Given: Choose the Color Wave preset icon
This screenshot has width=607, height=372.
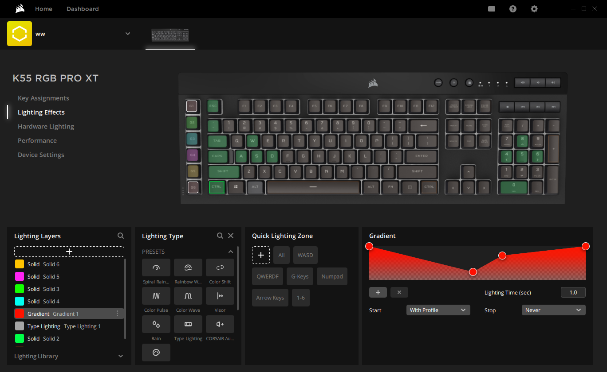Looking at the screenshot, I should [188, 296].
